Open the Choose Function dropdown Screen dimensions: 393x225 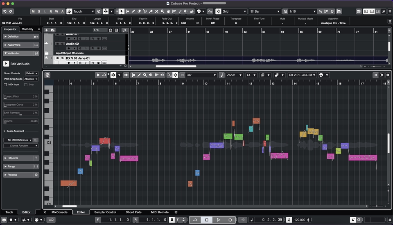pyautogui.click(x=20, y=145)
